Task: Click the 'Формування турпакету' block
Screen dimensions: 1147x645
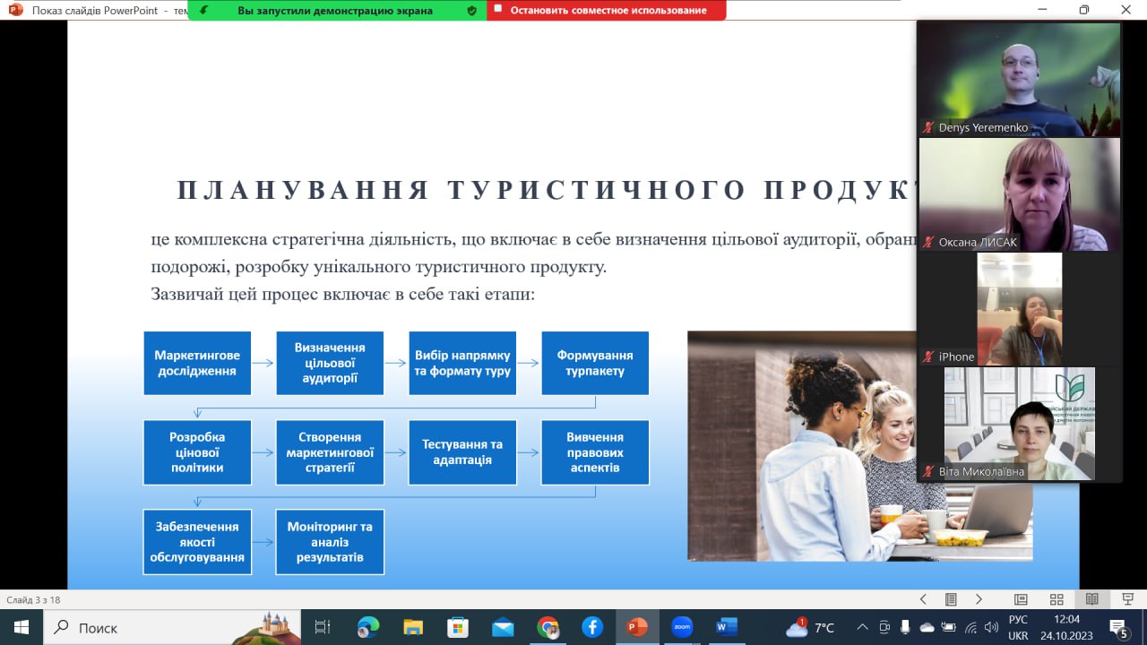Action: pyautogui.click(x=595, y=363)
